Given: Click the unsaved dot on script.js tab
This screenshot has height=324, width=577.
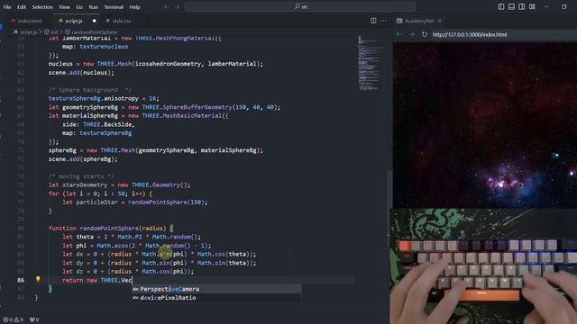Looking at the screenshot, I should (x=94, y=21).
